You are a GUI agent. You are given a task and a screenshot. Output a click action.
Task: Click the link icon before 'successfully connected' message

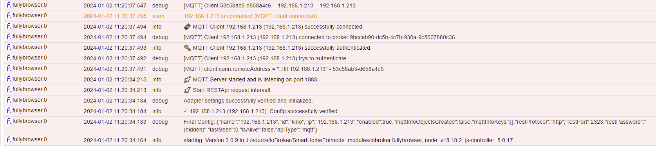pyautogui.click(x=187, y=27)
